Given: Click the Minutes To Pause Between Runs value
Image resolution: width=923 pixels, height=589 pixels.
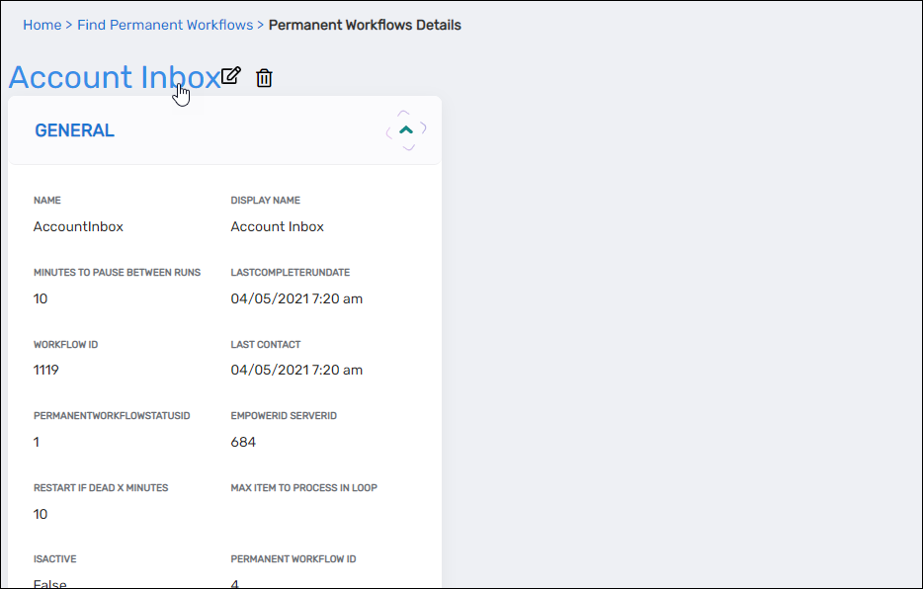Looking at the screenshot, I should (41, 298).
